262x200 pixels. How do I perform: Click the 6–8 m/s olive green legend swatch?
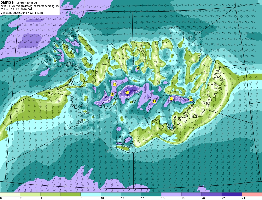70,195
